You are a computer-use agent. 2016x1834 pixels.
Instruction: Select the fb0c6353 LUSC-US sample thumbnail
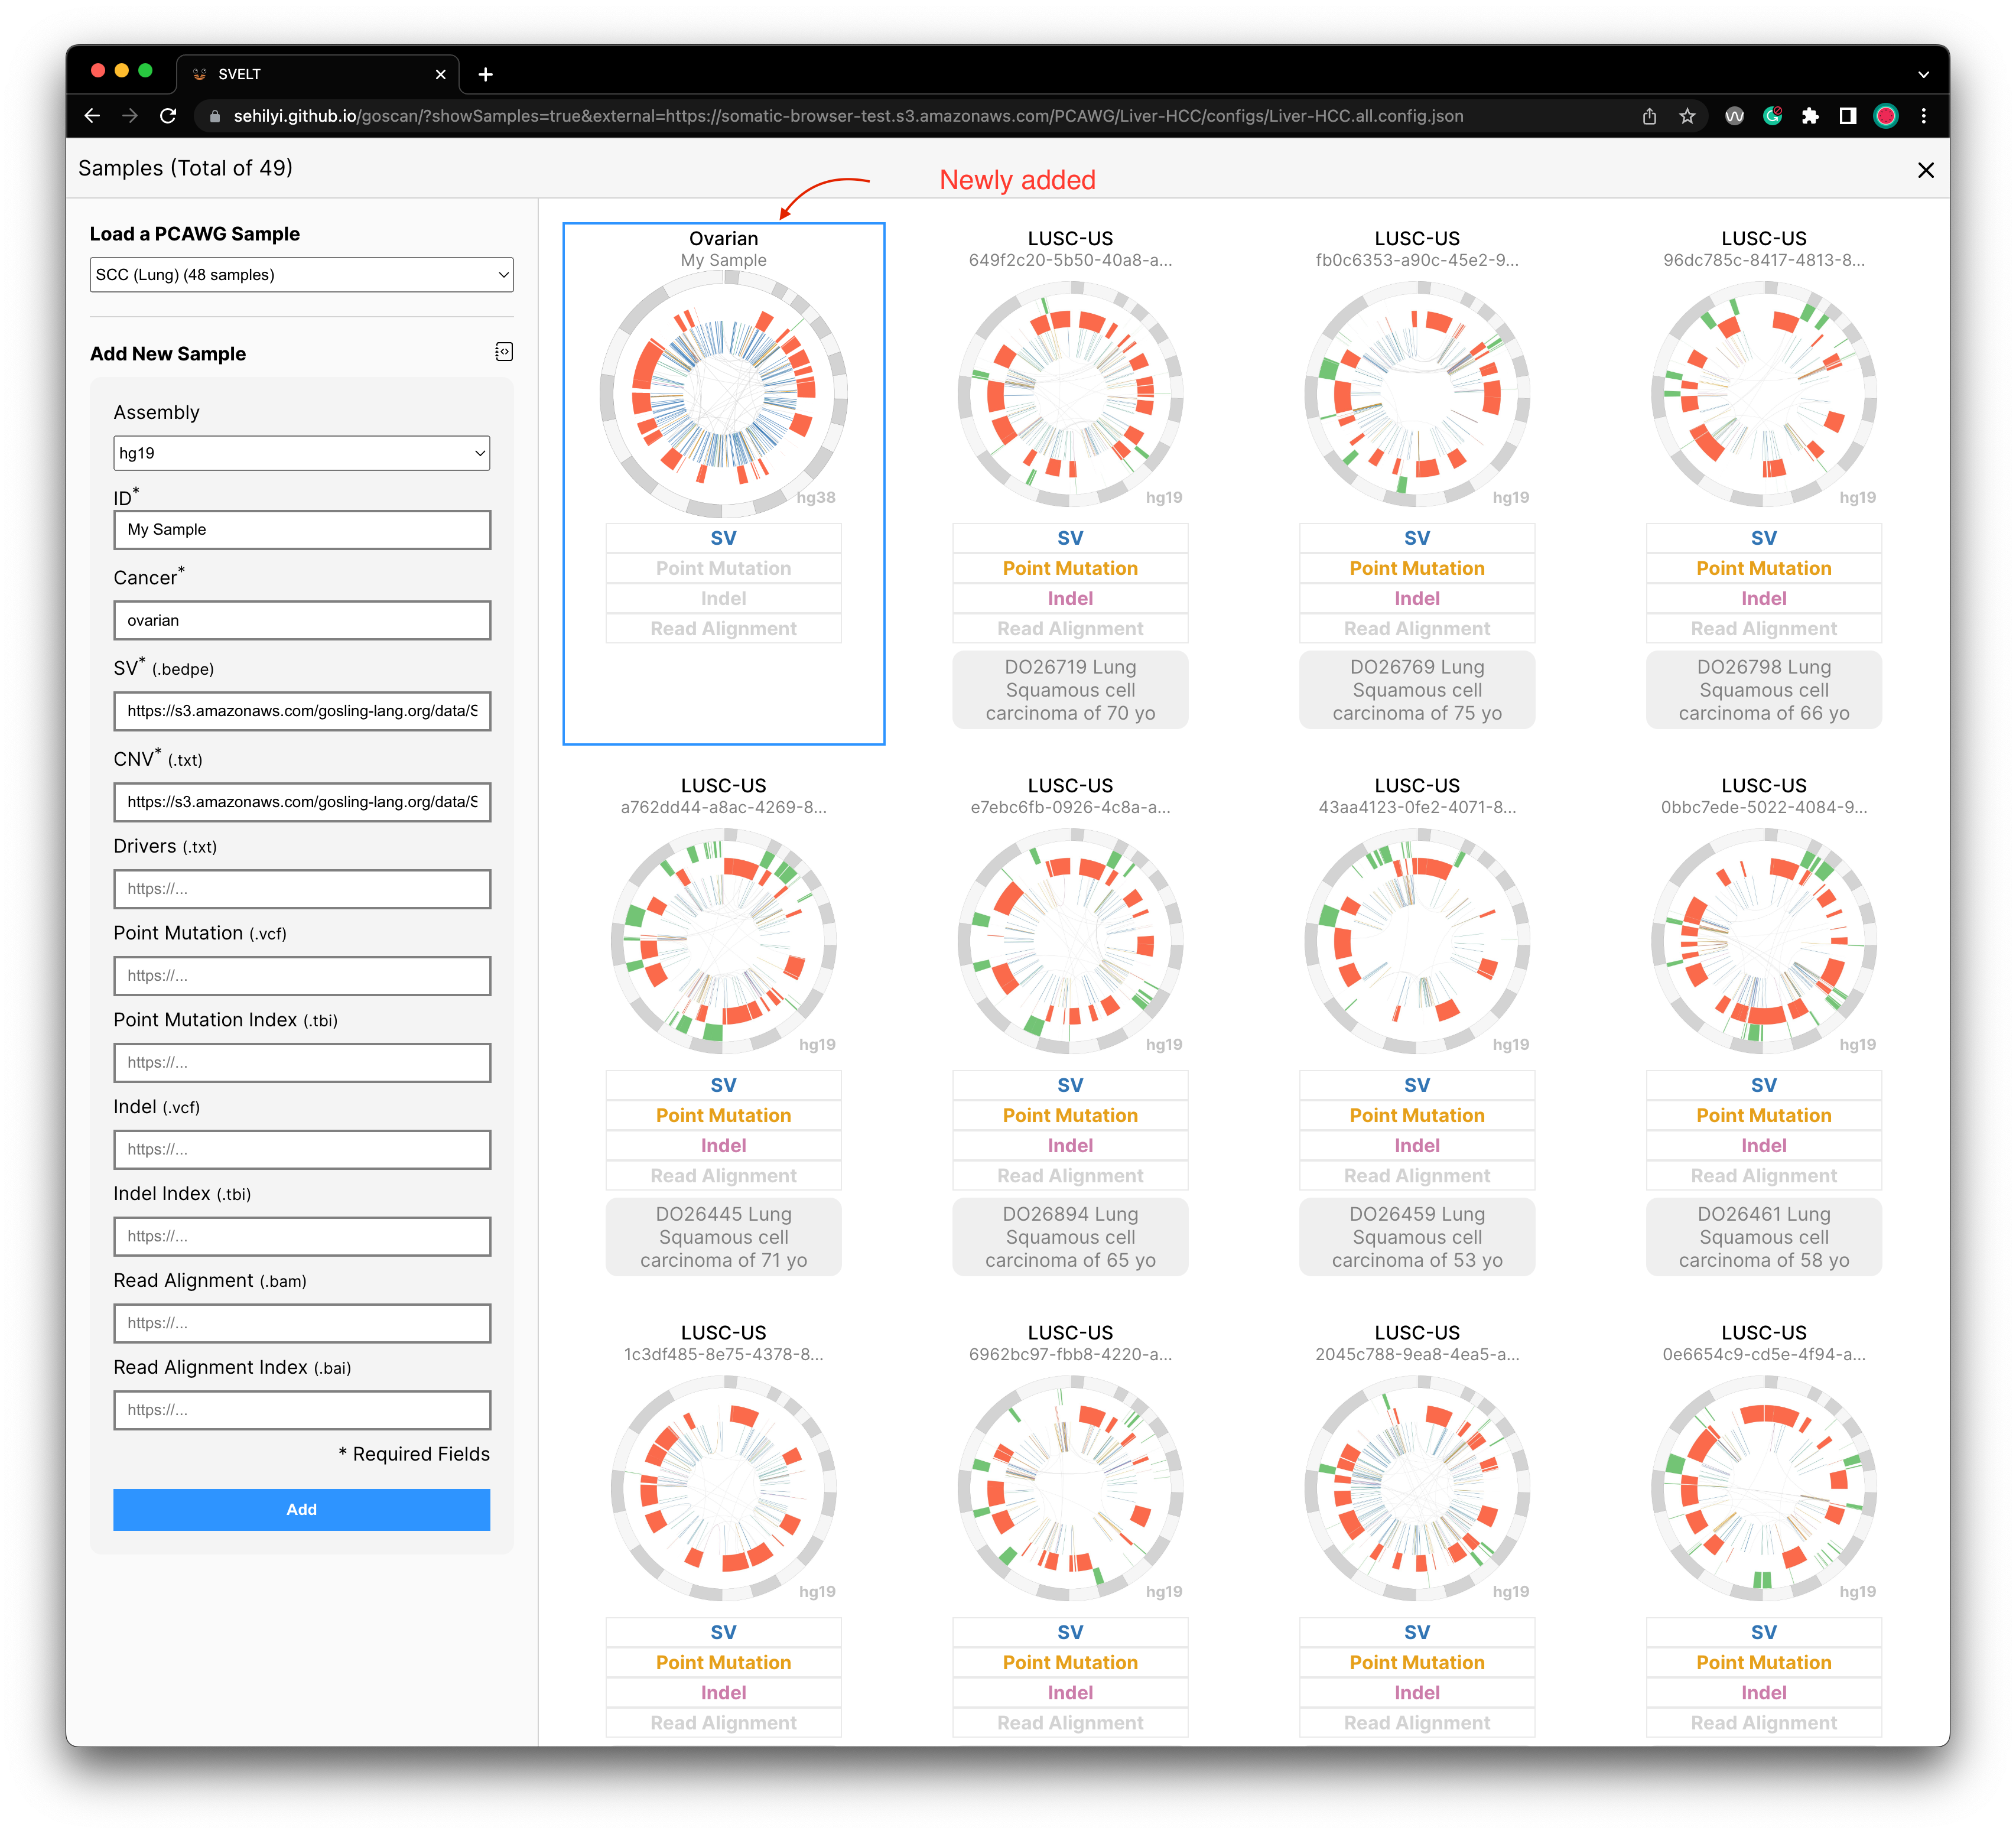[x=1417, y=395]
